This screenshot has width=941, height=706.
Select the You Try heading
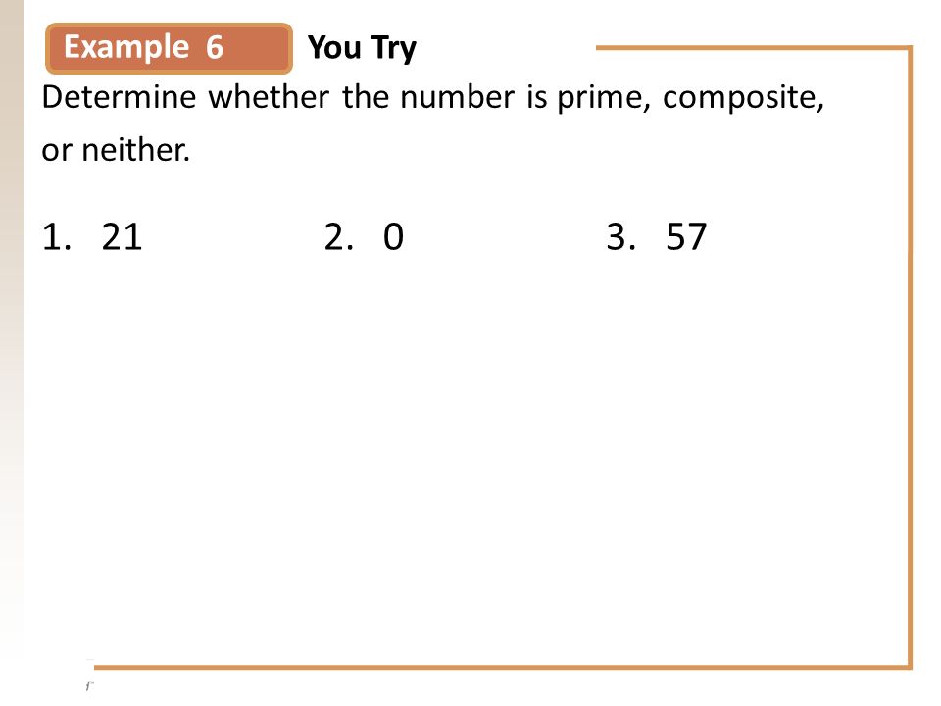click(362, 48)
